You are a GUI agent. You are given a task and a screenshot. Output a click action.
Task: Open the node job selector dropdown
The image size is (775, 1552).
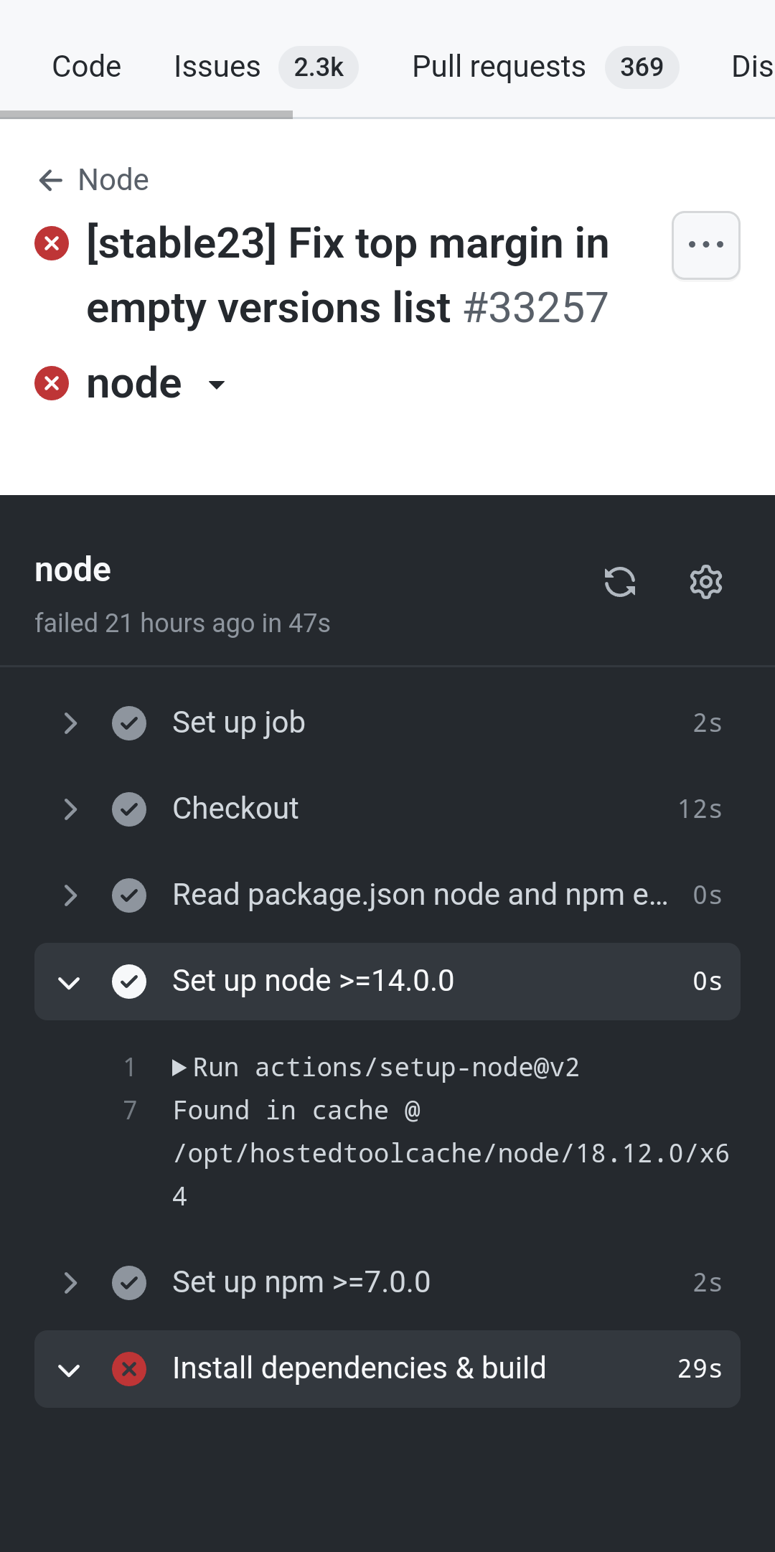(x=216, y=385)
